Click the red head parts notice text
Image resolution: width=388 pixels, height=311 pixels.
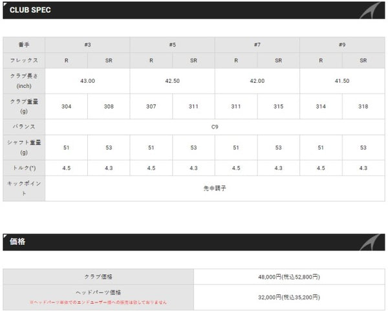coord(98,301)
